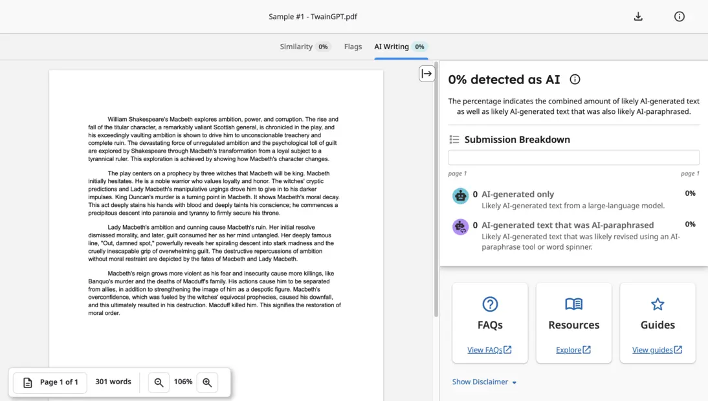
Task: Open the View guides link
Action: [x=658, y=349]
